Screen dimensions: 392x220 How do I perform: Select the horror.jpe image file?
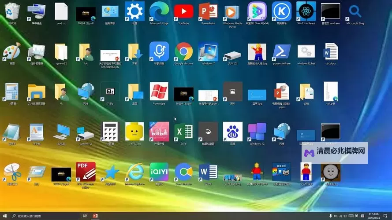(159, 92)
